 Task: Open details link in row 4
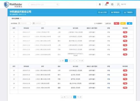tap(108, 45)
